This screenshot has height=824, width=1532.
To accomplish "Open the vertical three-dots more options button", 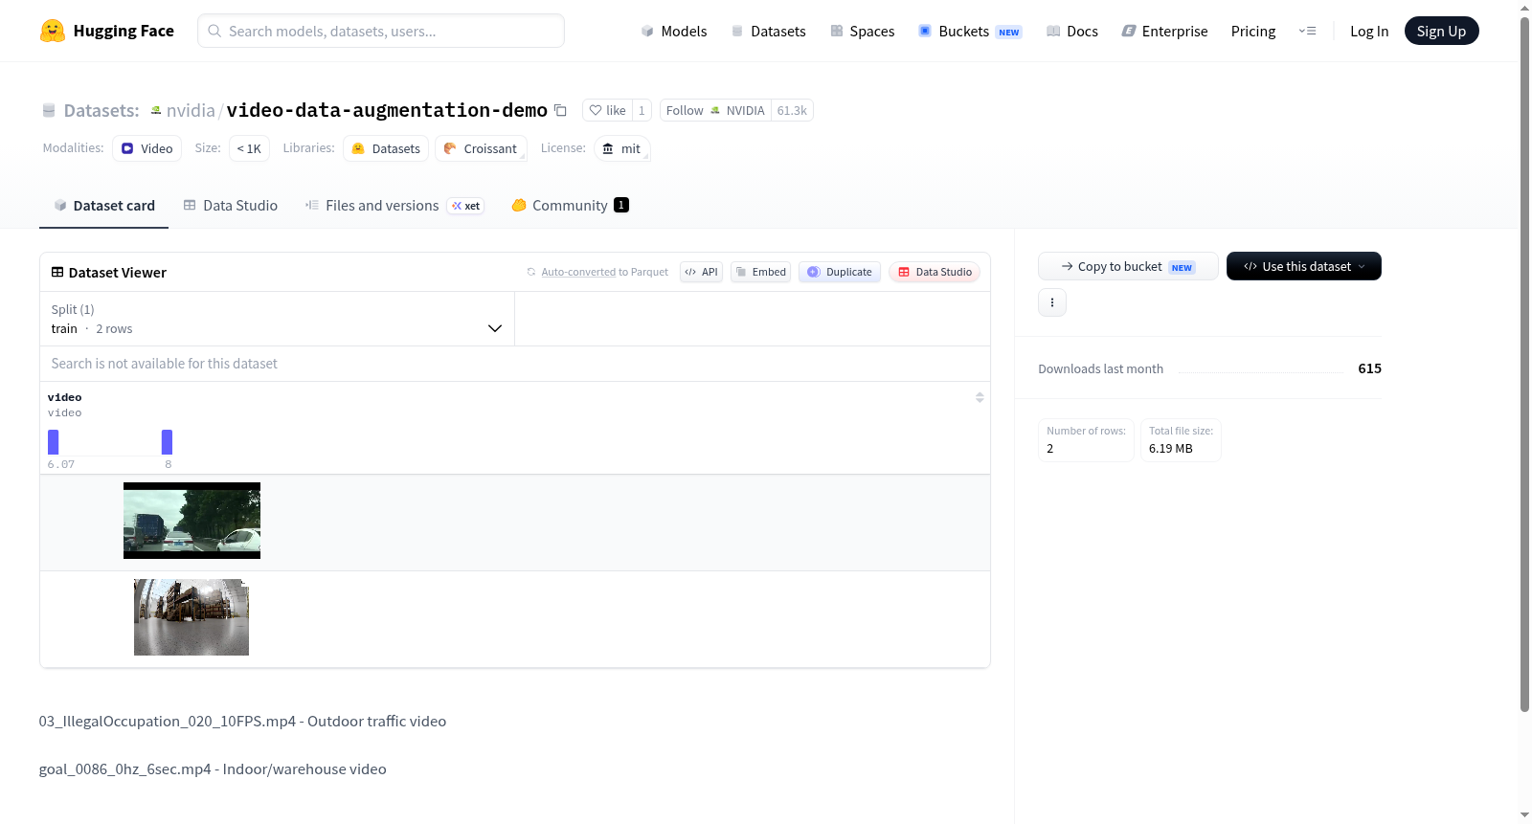I will (1052, 302).
